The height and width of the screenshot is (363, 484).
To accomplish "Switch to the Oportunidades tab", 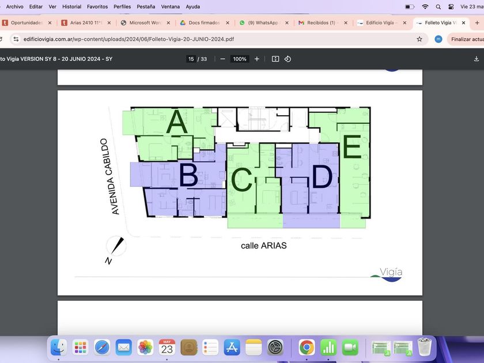I will coord(27,22).
